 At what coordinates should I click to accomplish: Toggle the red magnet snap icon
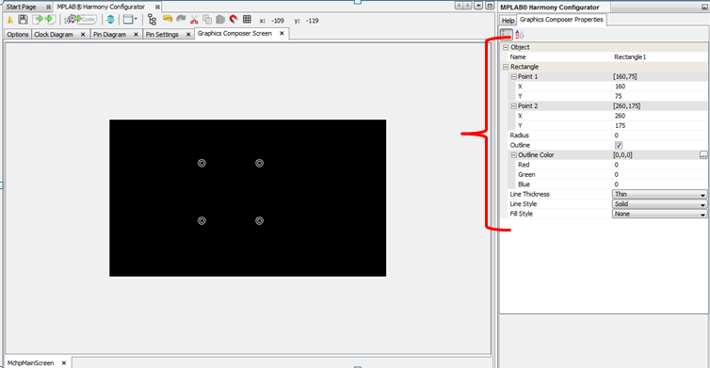[x=234, y=19]
